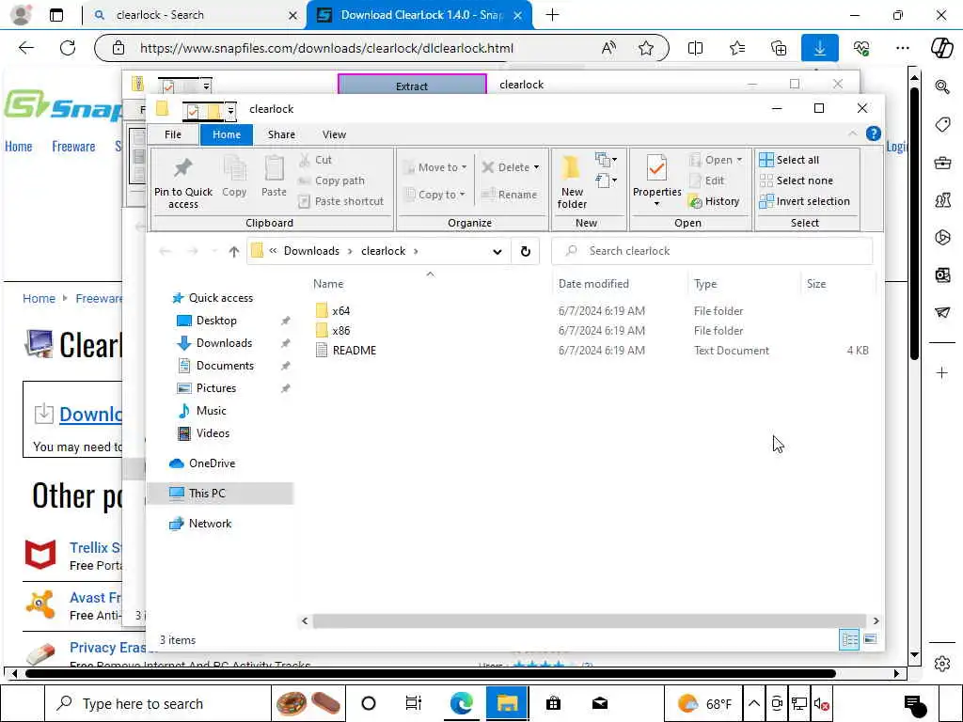This screenshot has width=963, height=722.
Task: Open Downloads in Quick access
Action: [x=224, y=343]
